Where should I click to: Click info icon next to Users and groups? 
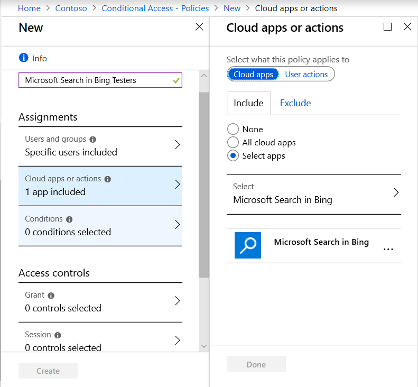click(93, 139)
